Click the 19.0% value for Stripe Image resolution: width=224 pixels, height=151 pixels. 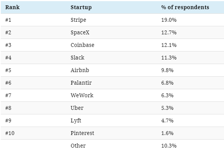pyautogui.click(x=169, y=20)
